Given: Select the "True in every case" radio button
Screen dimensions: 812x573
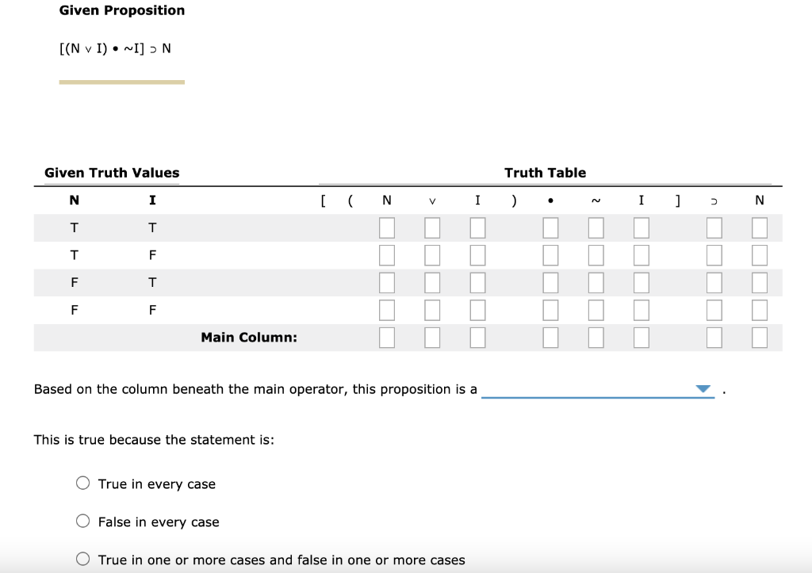Looking at the screenshot, I should tap(82, 483).
